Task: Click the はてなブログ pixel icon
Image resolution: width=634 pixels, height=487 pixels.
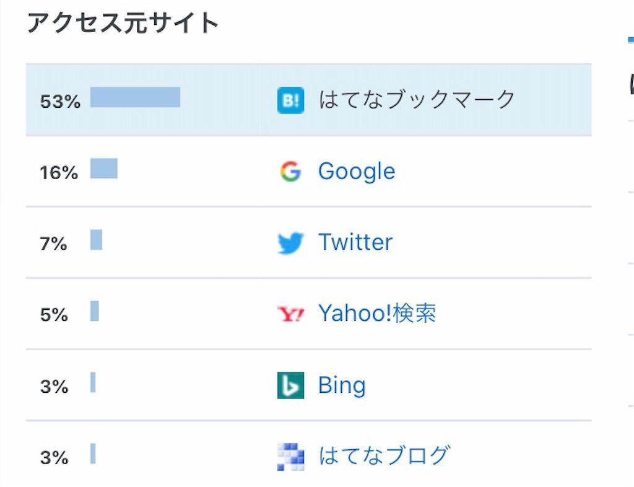Action: click(x=290, y=457)
